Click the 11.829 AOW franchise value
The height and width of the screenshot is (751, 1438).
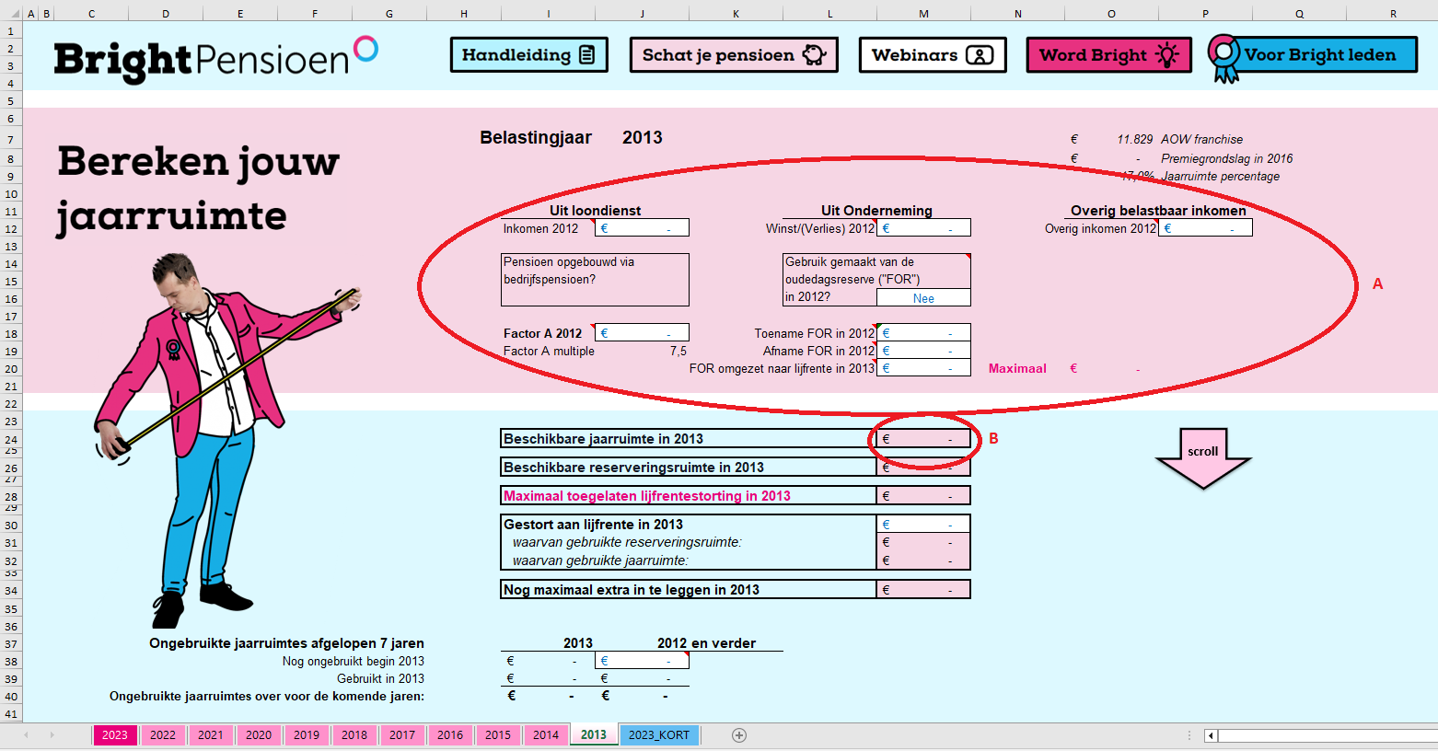click(x=1134, y=140)
